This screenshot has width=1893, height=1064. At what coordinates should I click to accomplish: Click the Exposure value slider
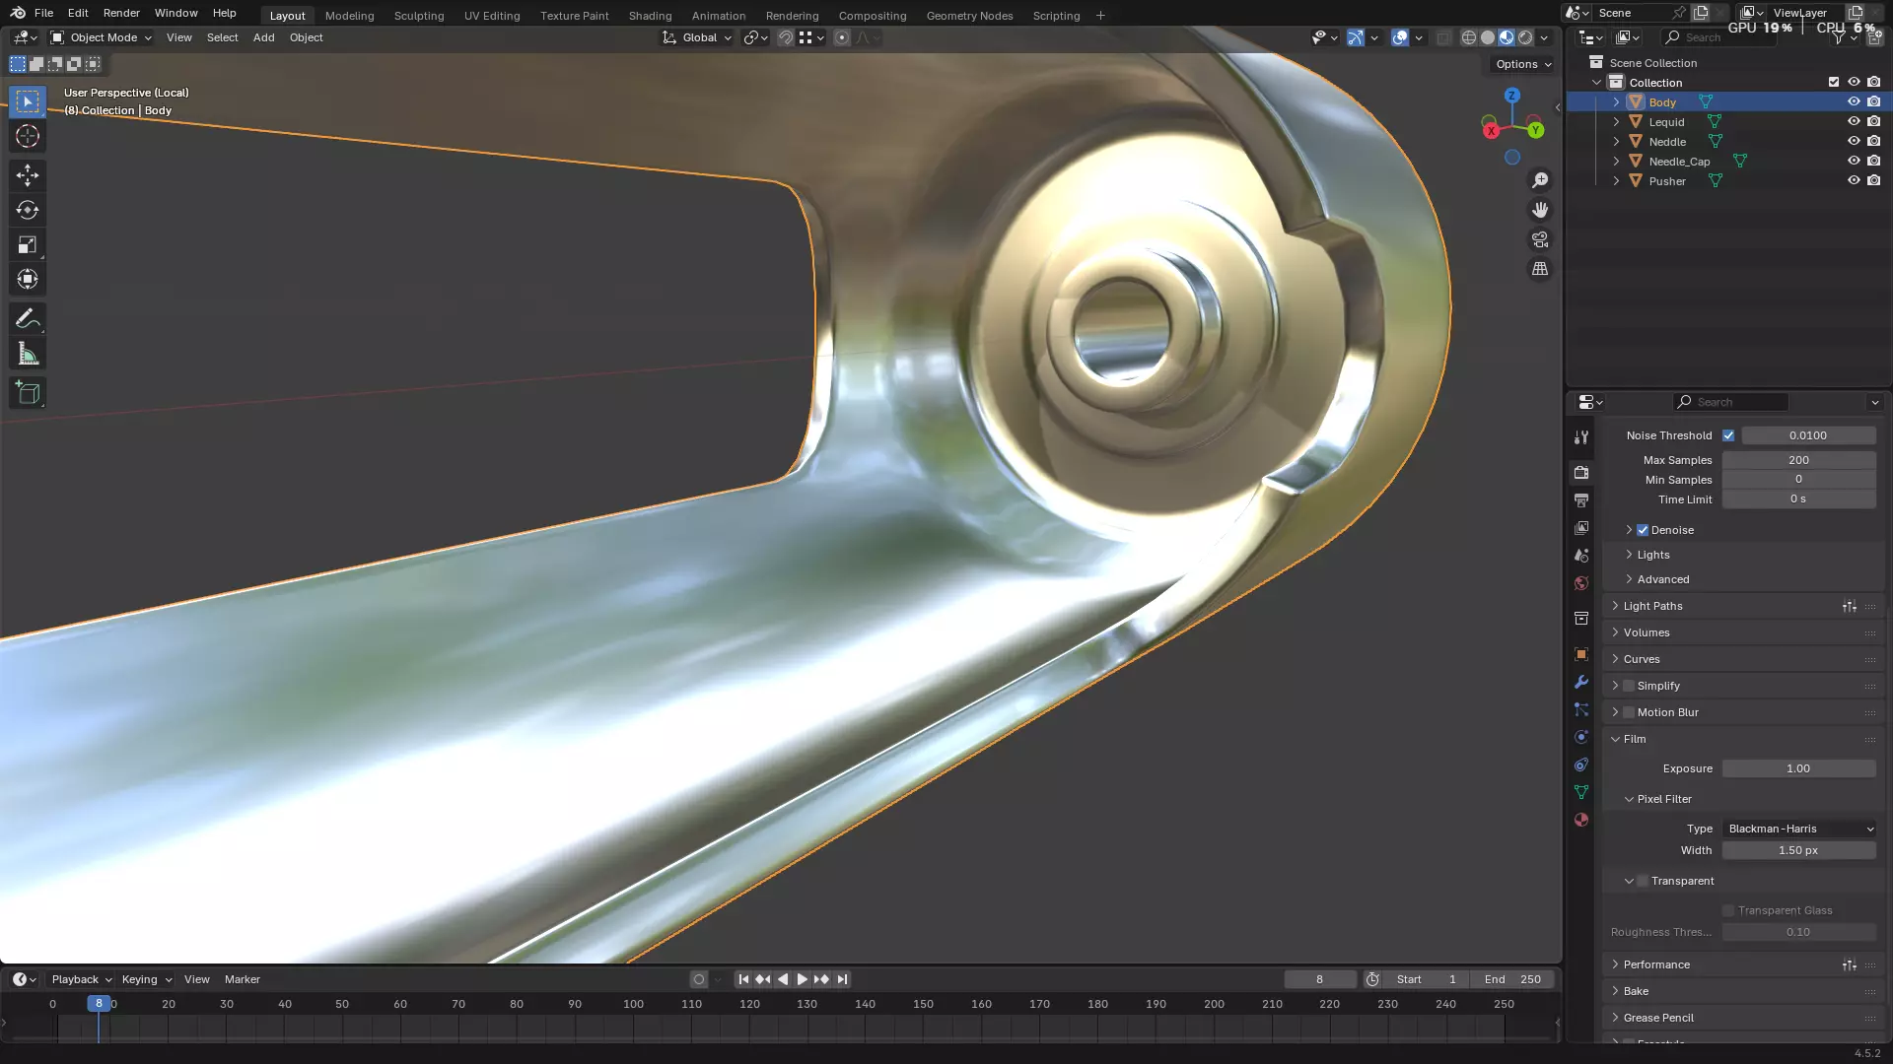tap(1798, 768)
